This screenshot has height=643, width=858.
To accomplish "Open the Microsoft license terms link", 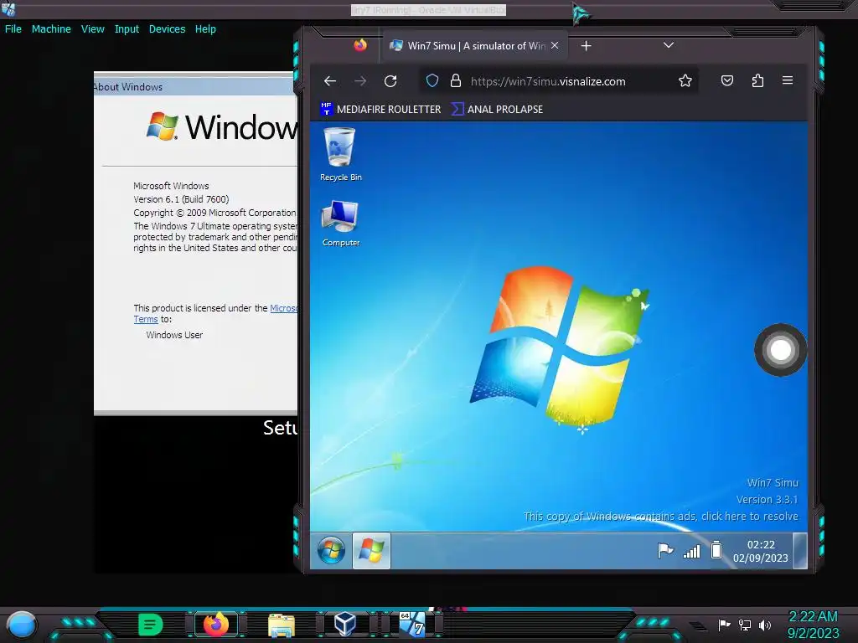I will (283, 308).
